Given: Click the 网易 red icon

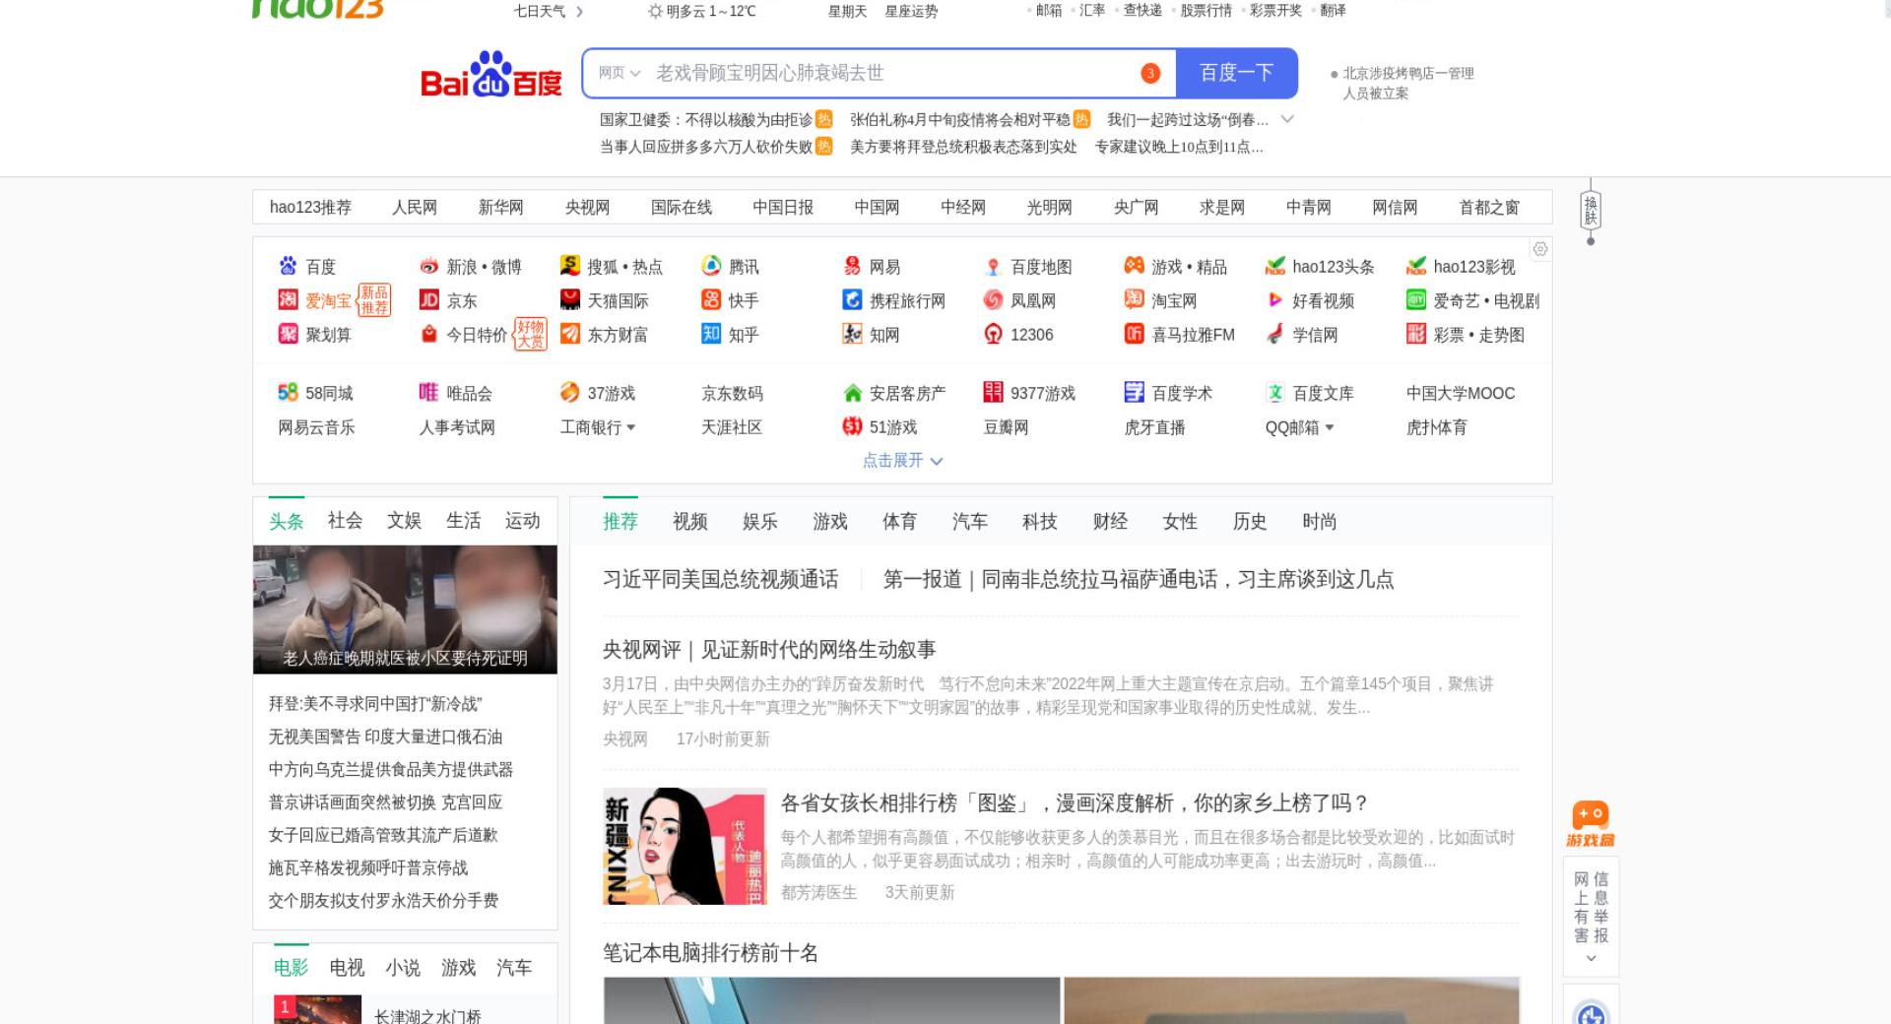Looking at the screenshot, I should [x=852, y=266].
